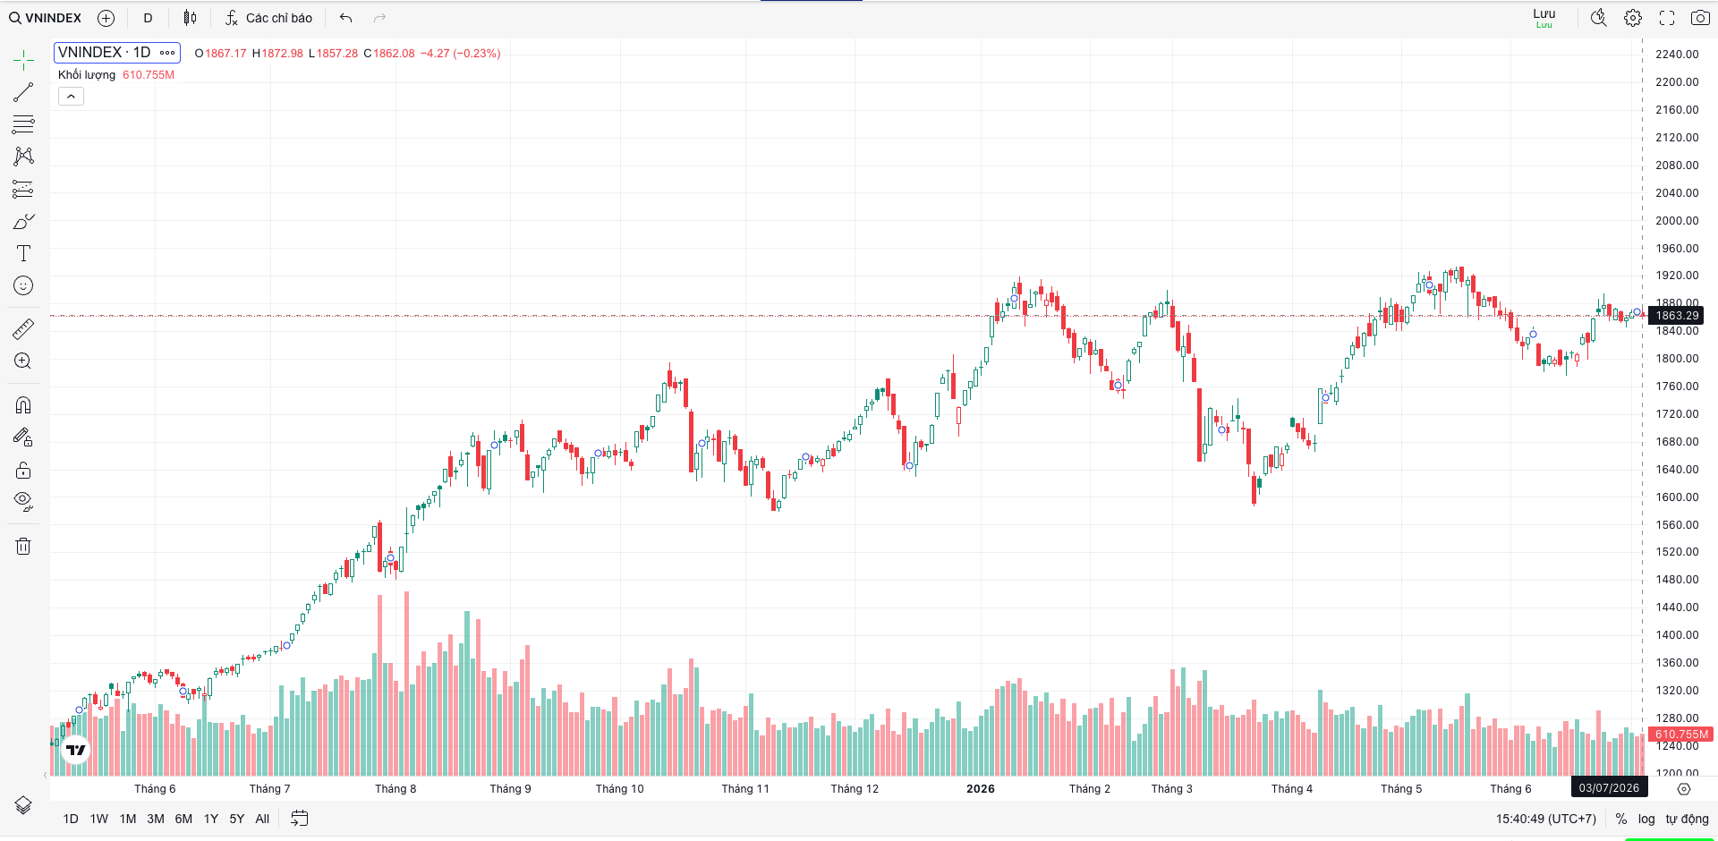Open chart settings gear icon
The image size is (1718, 841).
pyautogui.click(x=1633, y=18)
